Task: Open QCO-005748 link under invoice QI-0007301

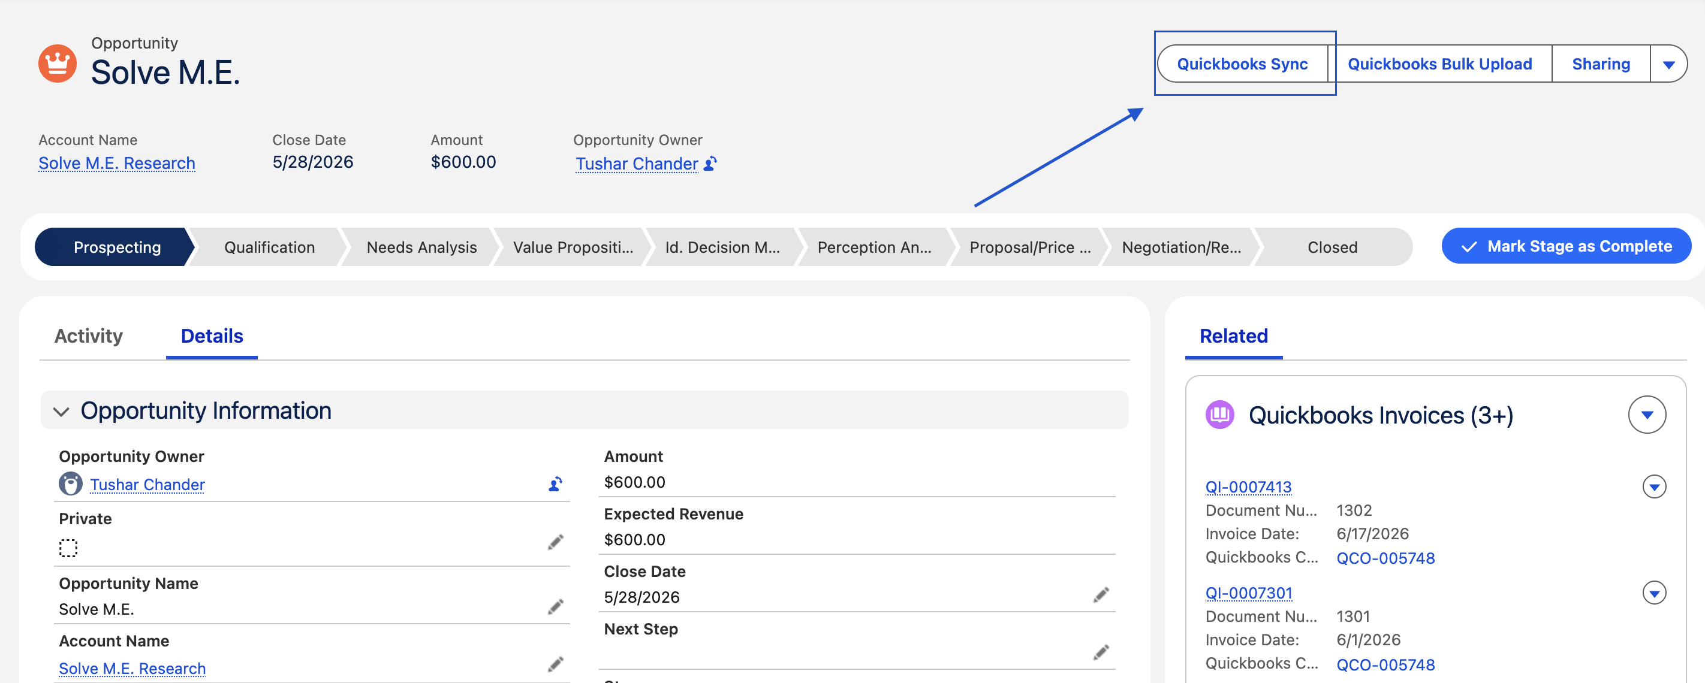Action: [x=1385, y=664]
